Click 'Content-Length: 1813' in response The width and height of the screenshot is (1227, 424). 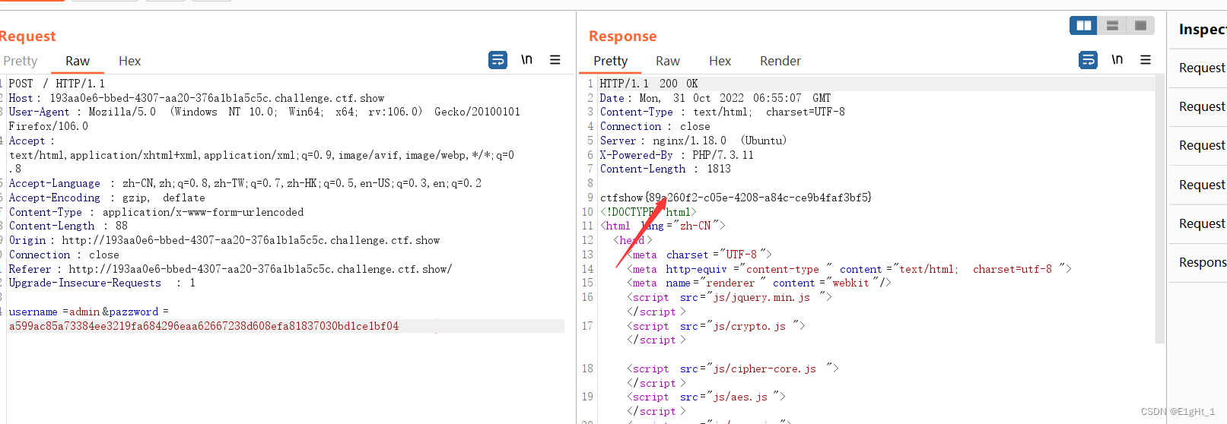tap(665, 169)
